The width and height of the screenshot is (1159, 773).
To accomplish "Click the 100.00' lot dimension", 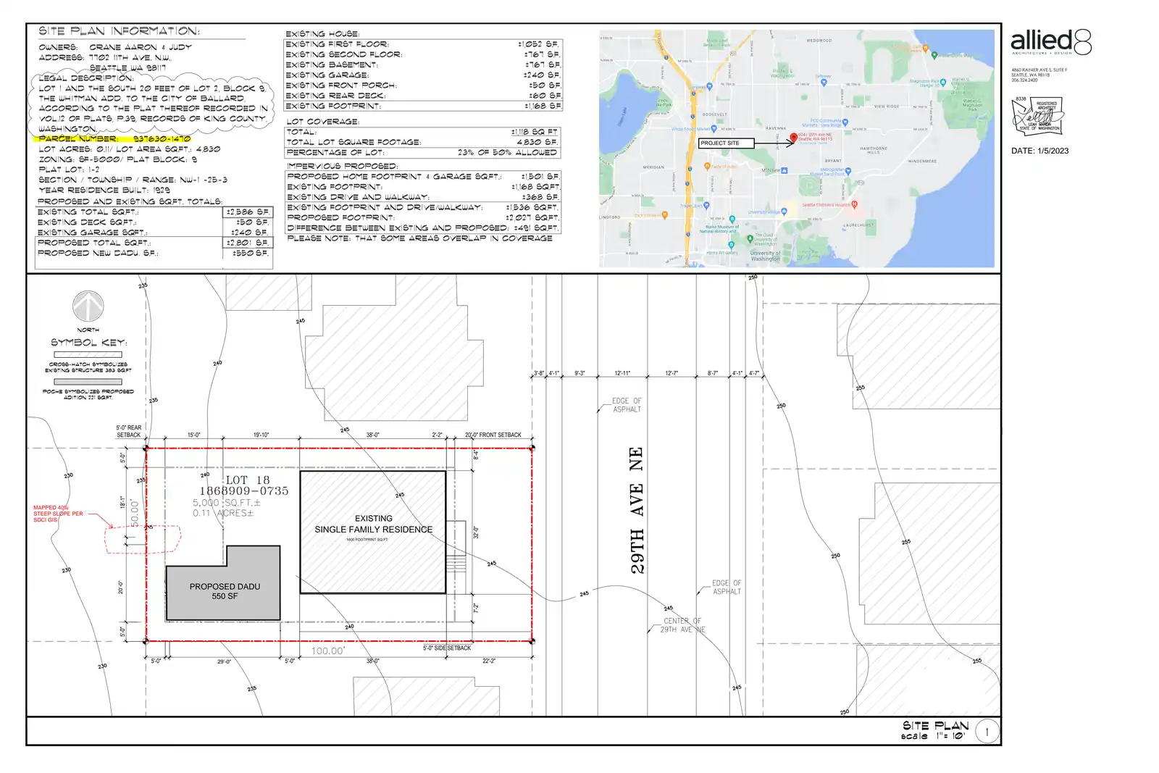I will click(x=328, y=651).
